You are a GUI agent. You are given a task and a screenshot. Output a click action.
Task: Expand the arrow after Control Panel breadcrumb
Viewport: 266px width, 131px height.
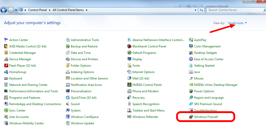pyautogui.click(x=50, y=10)
